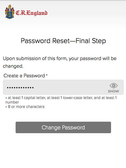This screenshot has width=126, height=168.
Task: Click the word 'Reset' in the title
Action: click(61, 41)
